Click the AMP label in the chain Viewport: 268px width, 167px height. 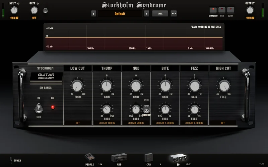tap(119, 164)
